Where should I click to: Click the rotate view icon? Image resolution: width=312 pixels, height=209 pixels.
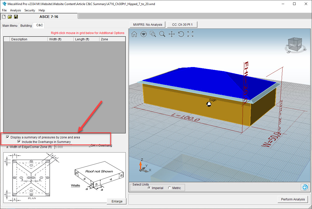[181, 34]
